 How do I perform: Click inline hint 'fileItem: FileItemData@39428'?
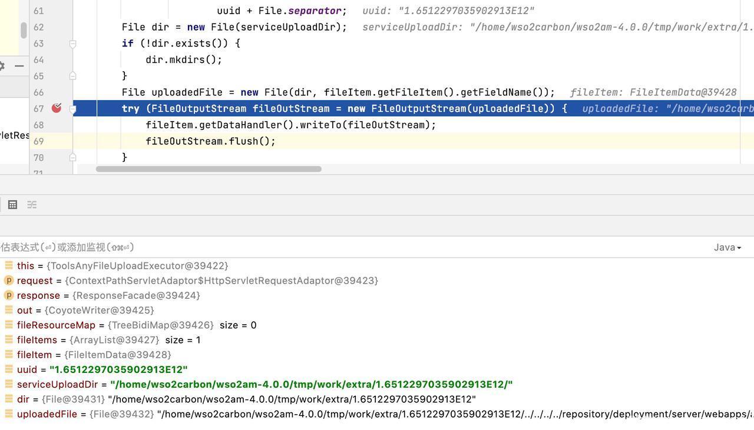pyautogui.click(x=653, y=92)
